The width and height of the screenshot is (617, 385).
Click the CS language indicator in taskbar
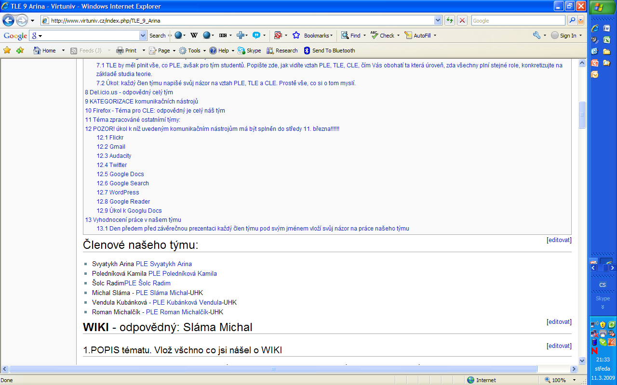(603, 285)
